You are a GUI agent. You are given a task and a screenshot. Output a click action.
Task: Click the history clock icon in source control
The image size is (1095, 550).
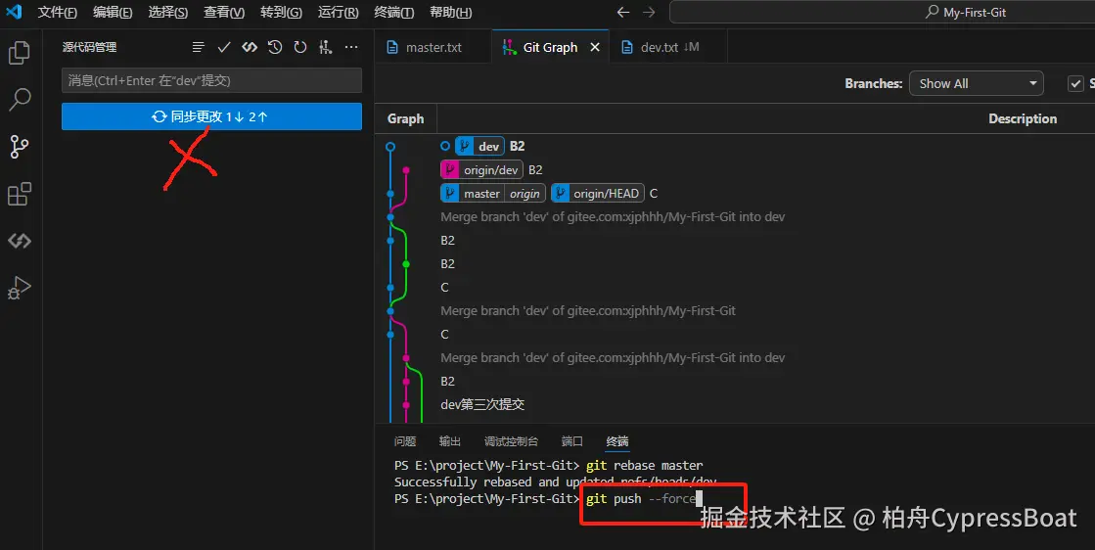click(275, 47)
